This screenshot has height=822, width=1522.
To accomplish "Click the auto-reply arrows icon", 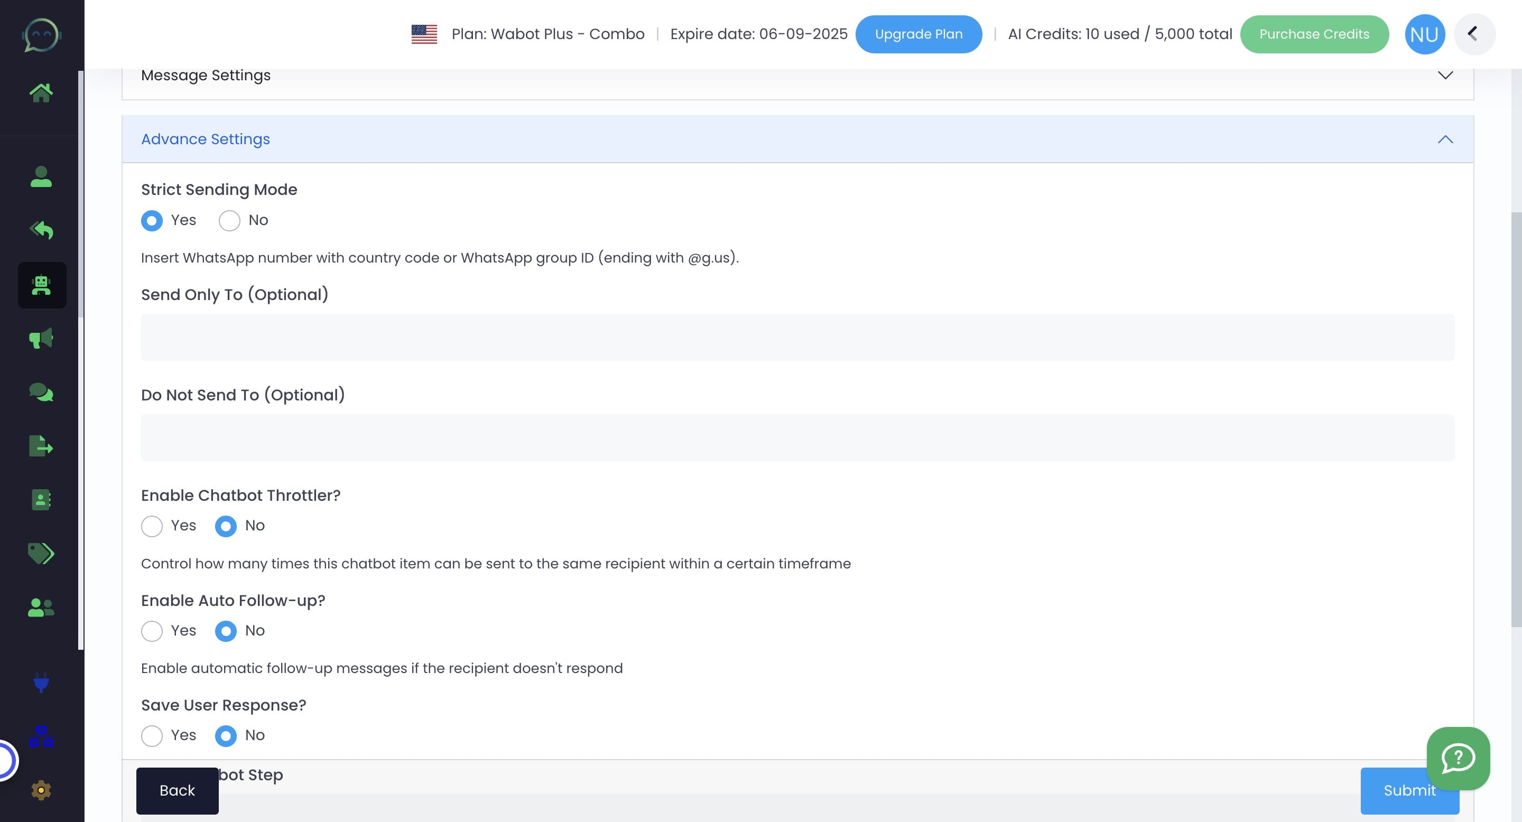I will pos(41,230).
